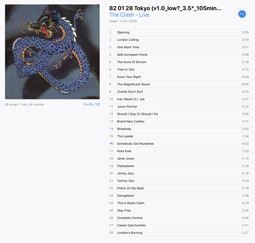Click the shuffle arrows icon
The height and width of the screenshot is (243, 255).
97,104
